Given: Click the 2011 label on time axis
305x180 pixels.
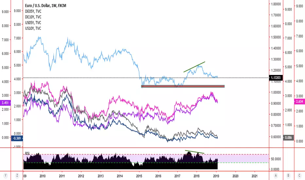Looking at the screenshot, I should tap(62, 176).
